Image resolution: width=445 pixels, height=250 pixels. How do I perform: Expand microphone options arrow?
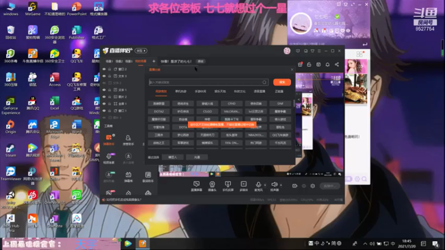tap(265, 185)
